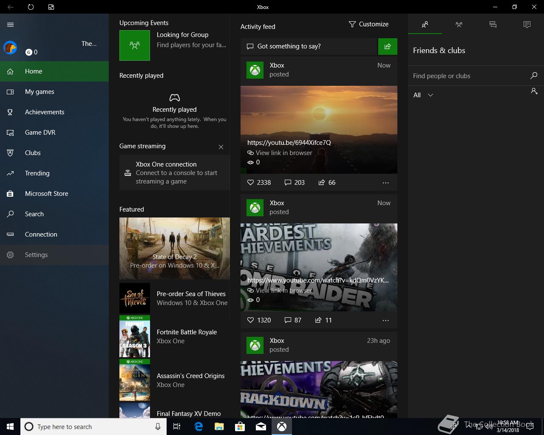Screen dimensions: 544x435
Task: Open Crackdown achievements video thumbnail
Action: pyautogui.click(x=319, y=390)
